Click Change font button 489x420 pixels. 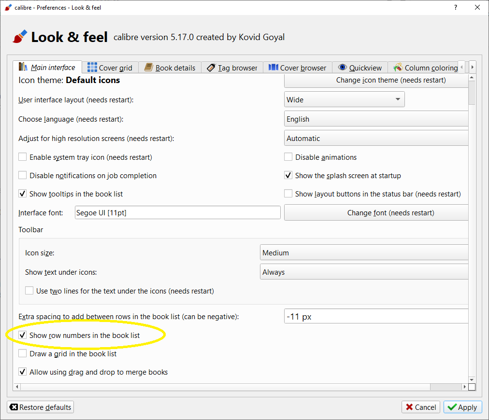pyautogui.click(x=376, y=212)
